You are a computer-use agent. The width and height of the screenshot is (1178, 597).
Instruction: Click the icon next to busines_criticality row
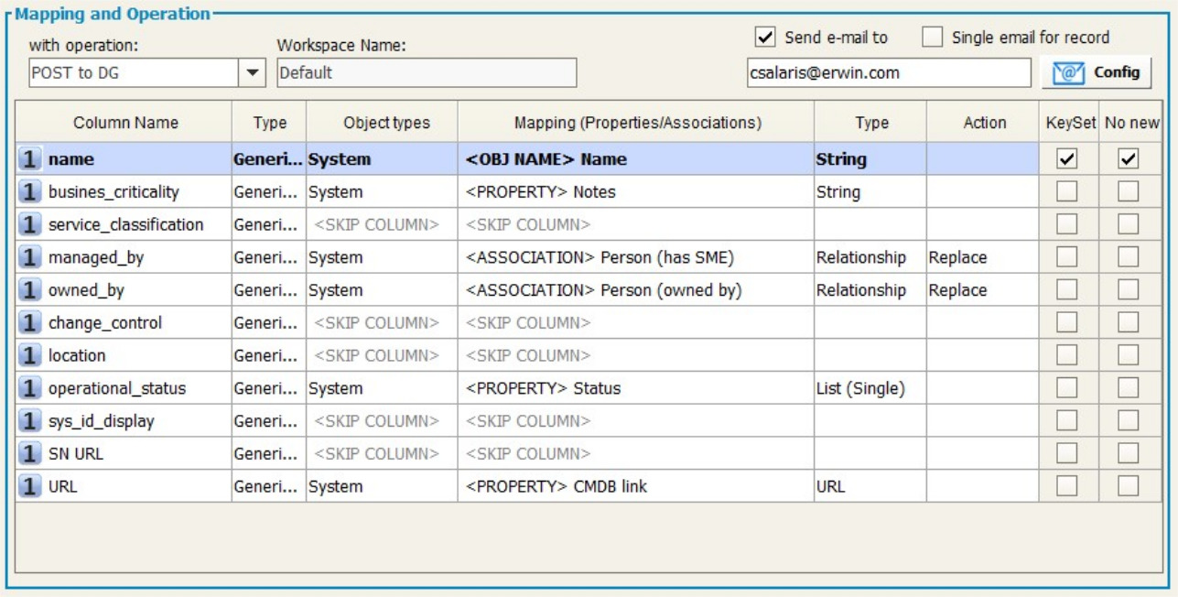click(29, 192)
